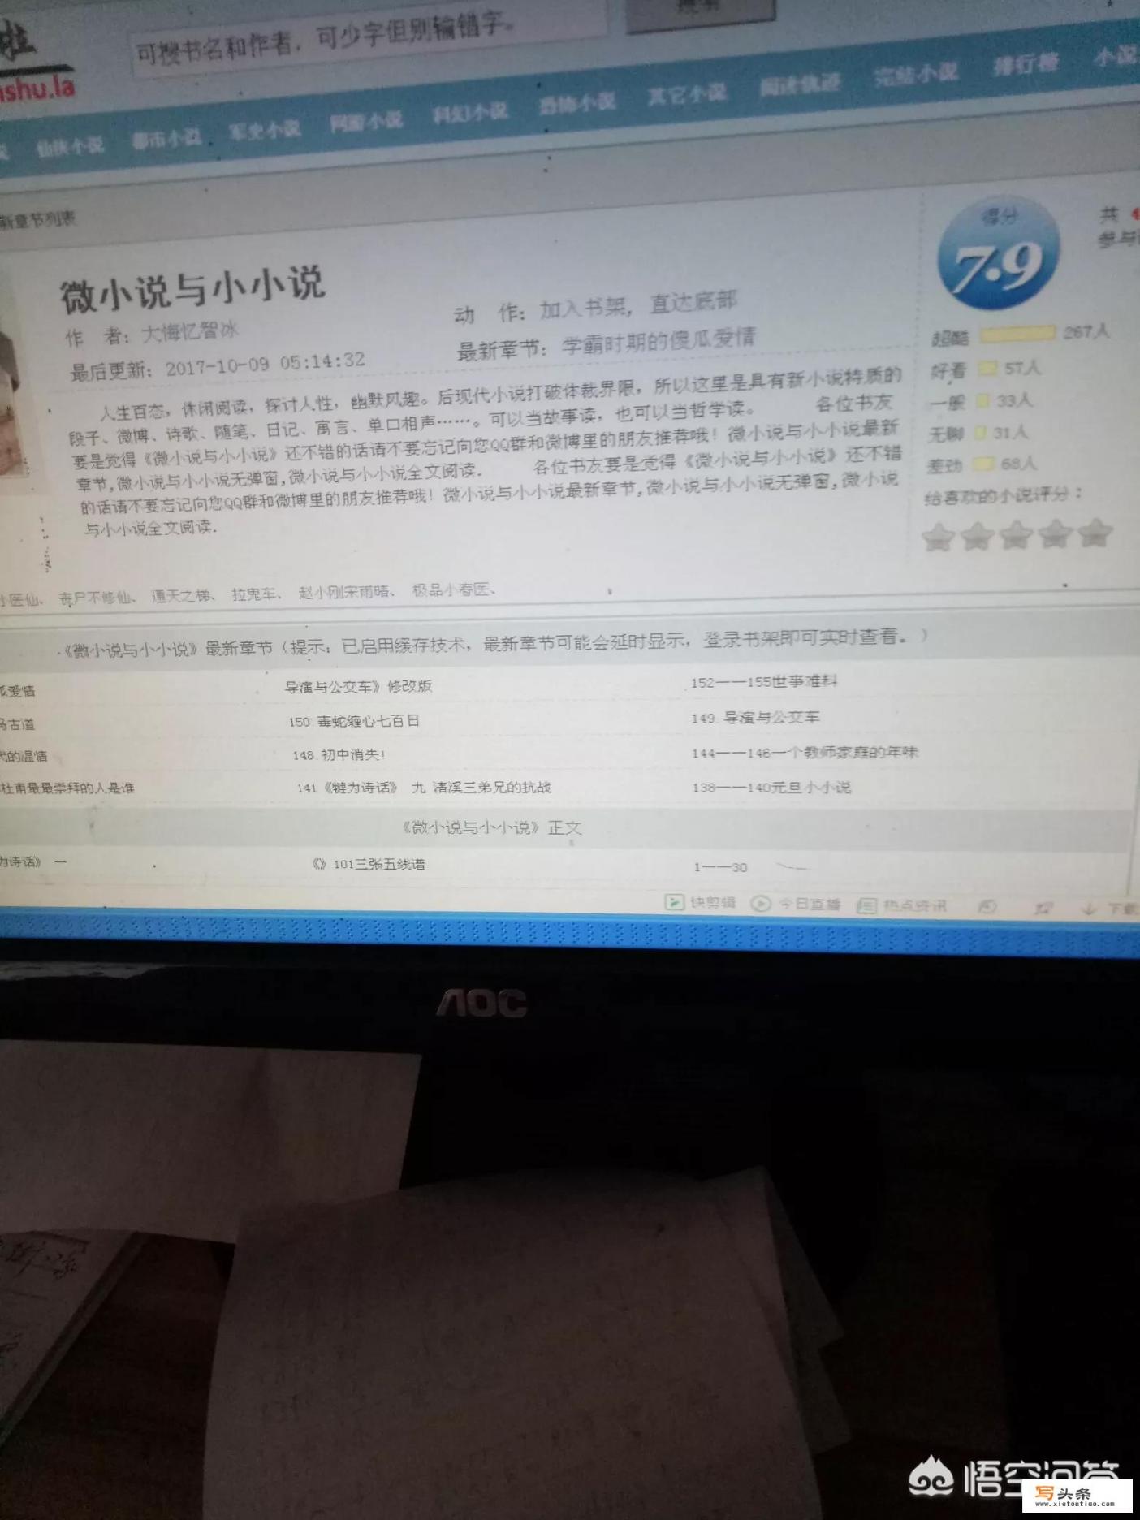Open the chapter range 1——30
Image resolution: width=1140 pixels, height=1520 pixels.
[720, 867]
